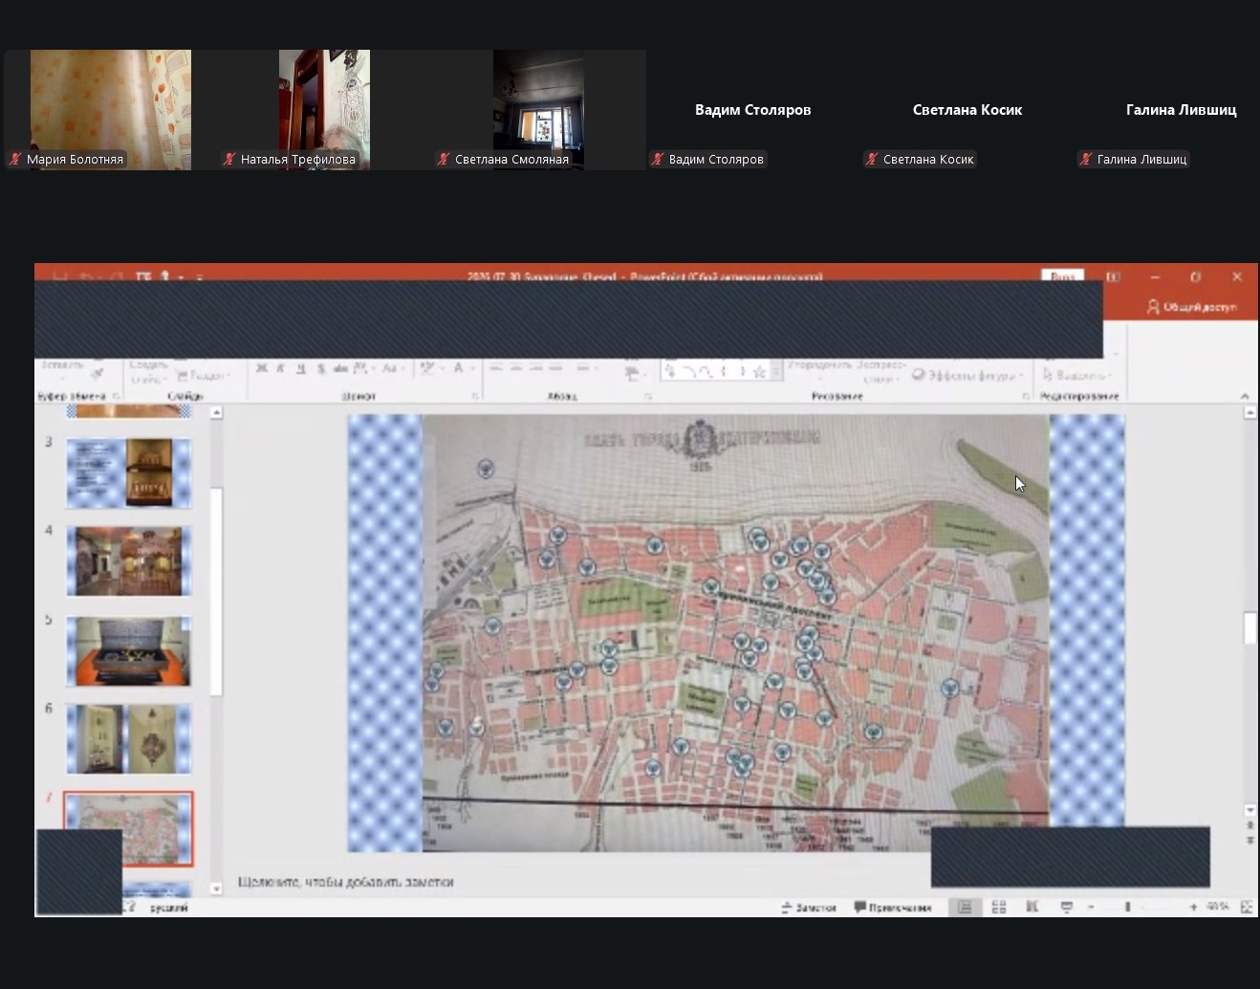The height and width of the screenshot is (989, 1260).
Task: Go to previous slide double-arrow button
Action: pos(1249,824)
